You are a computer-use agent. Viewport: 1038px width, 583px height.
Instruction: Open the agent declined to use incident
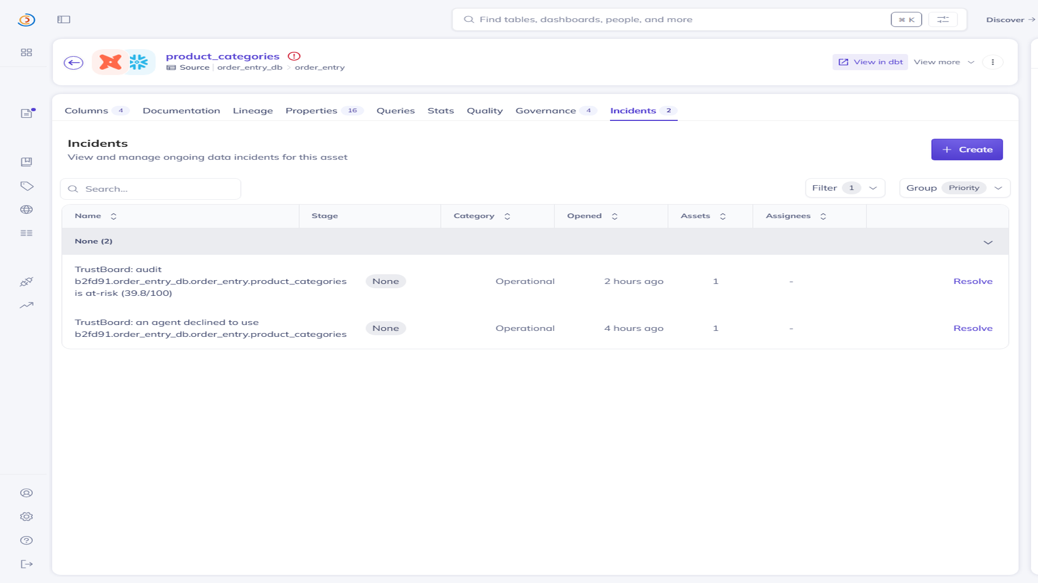[x=210, y=328]
